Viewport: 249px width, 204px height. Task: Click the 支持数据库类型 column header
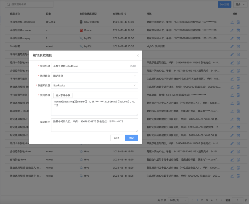click(x=88, y=14)
